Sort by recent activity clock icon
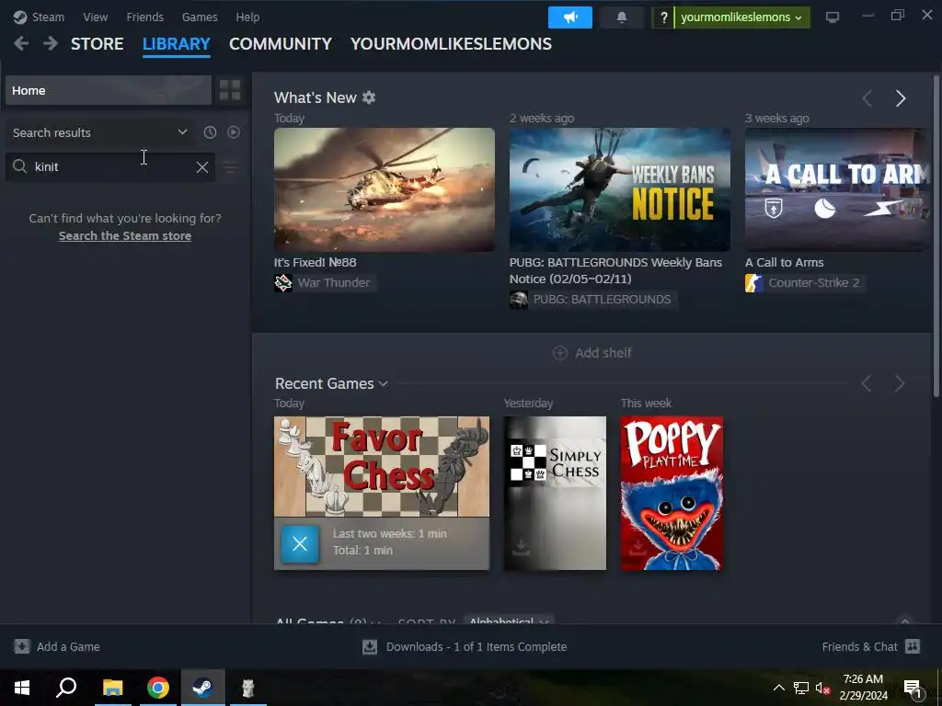Viewport: 942px width, 706px height. pyautogui.click(x=210, y=132)
